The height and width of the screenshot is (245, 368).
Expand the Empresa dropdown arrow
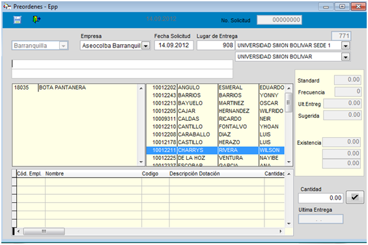[146, 45]
